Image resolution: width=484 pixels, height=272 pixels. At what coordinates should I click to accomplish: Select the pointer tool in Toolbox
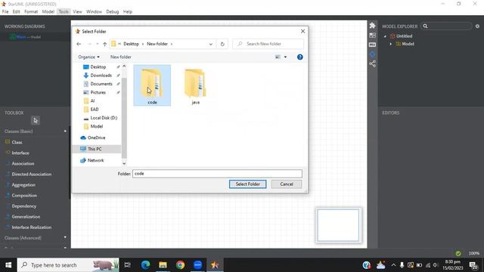pos(36,121)
